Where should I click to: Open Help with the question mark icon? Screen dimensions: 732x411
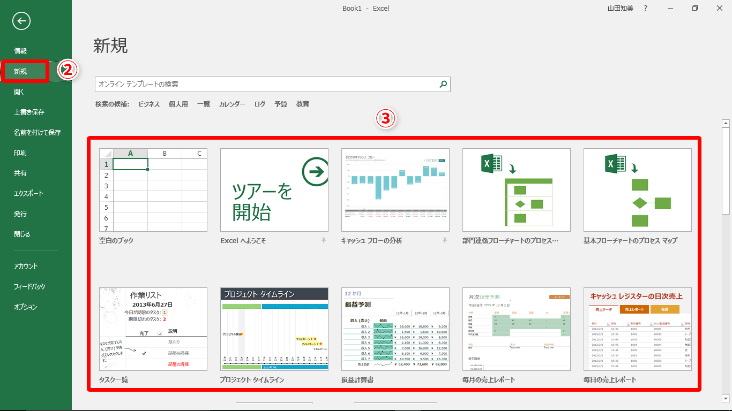645,8
